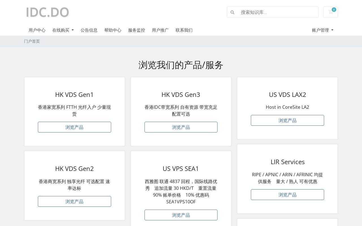Image resolution: width=362 pixels, height=226 pixels.
Task: Expand the 账户管理 dropdown
Action: point(323,30)
